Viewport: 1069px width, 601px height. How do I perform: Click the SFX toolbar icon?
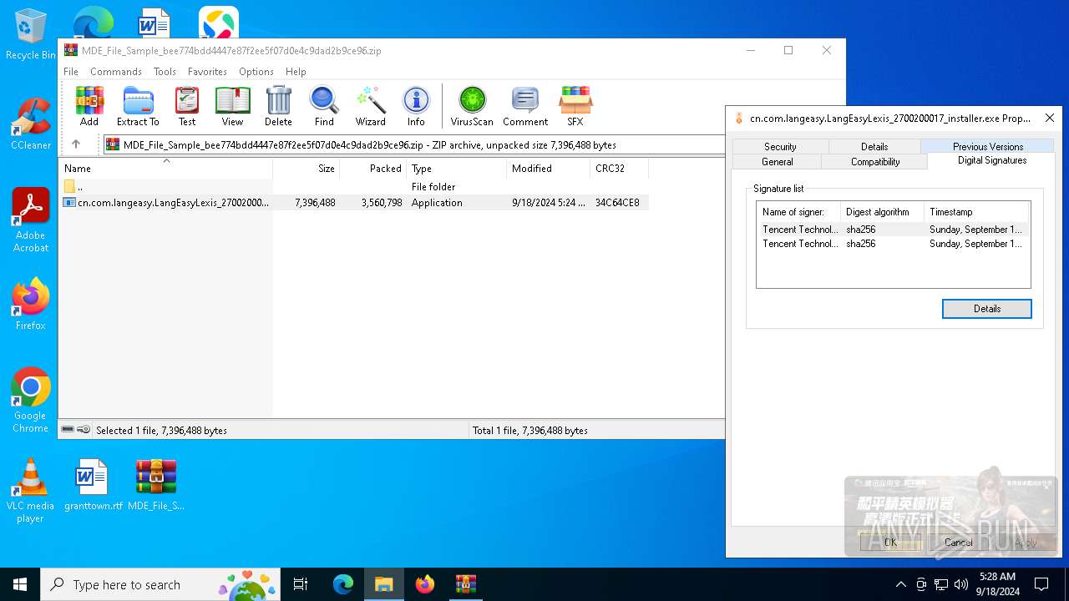coord(575,106)
